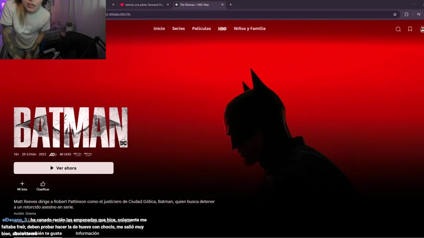Switch to the Información tab

click(x=87, y=233)
